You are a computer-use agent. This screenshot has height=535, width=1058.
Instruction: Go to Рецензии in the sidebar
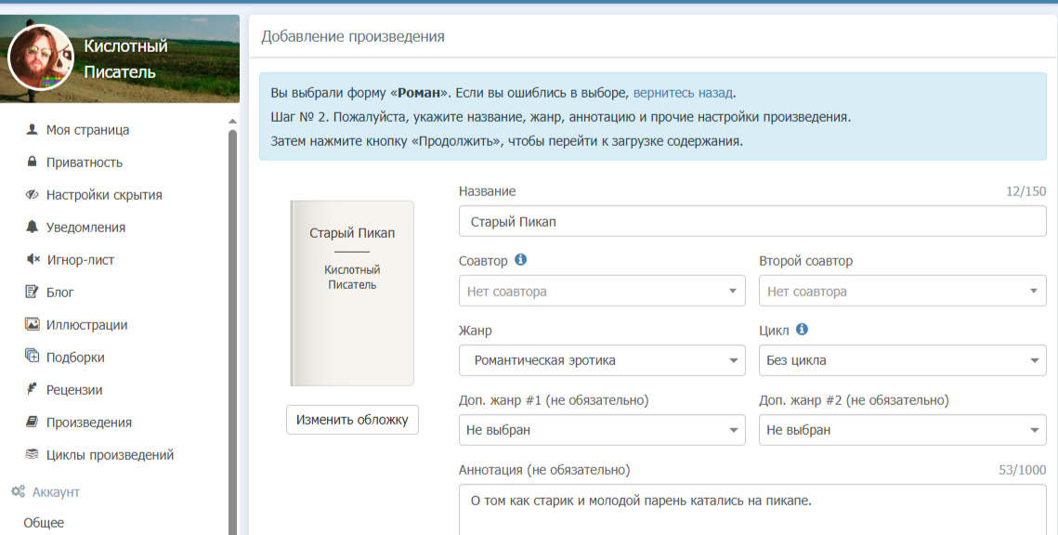coord(74,390)
